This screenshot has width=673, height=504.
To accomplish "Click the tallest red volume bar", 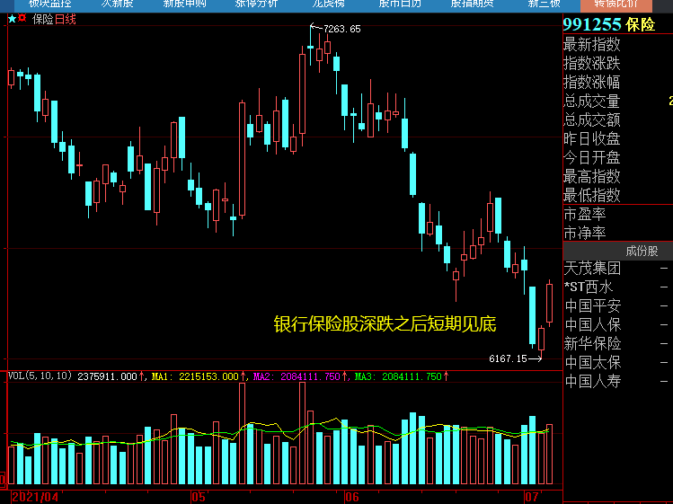I will pyautogui.click(x=302, y=433).
